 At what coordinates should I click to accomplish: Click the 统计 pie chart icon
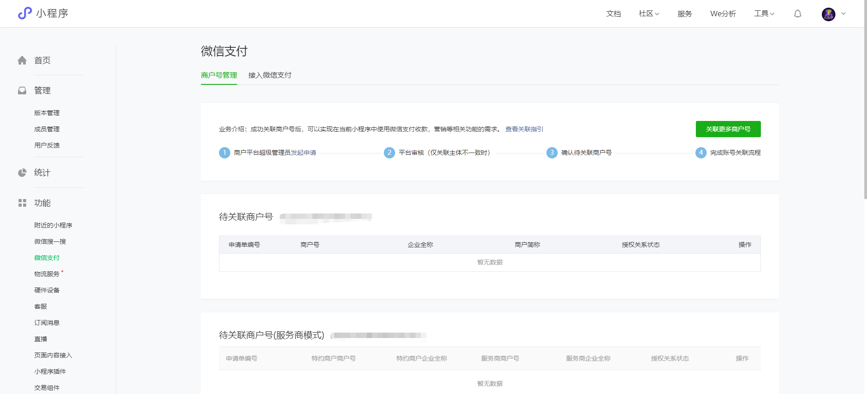tap(22, 172)
